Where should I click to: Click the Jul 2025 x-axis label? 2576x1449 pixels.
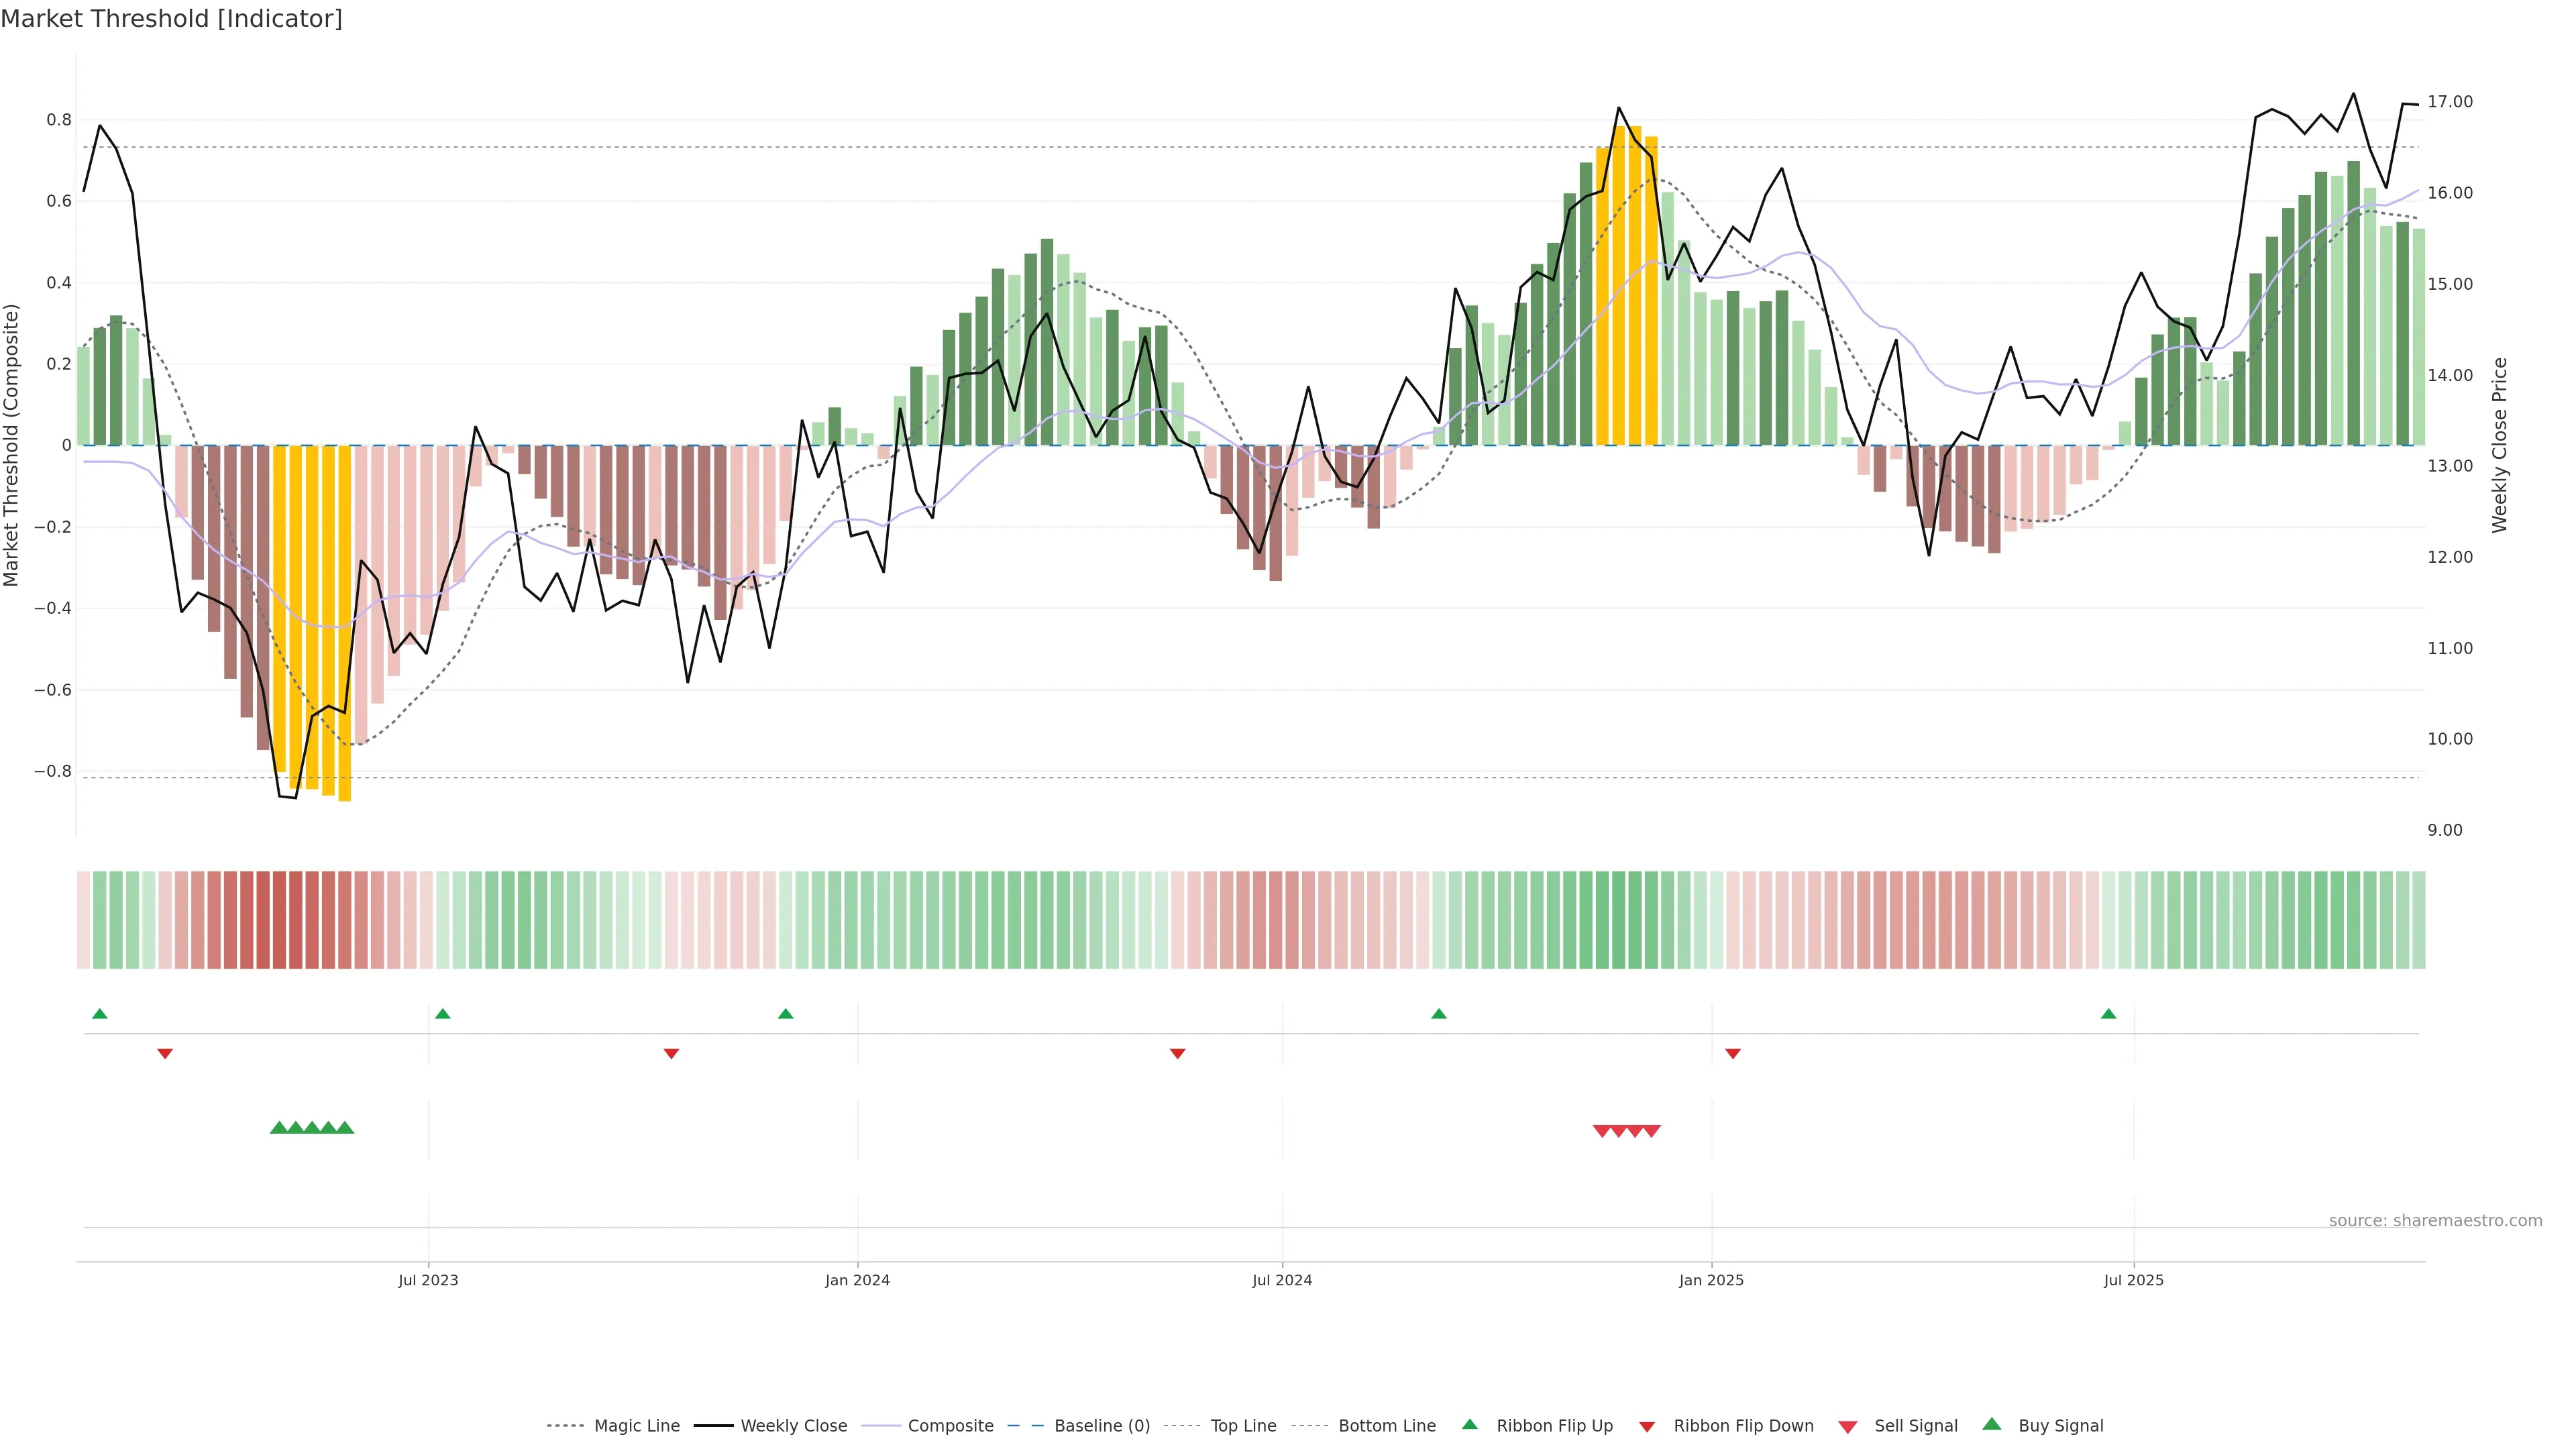point(2133,1280)
